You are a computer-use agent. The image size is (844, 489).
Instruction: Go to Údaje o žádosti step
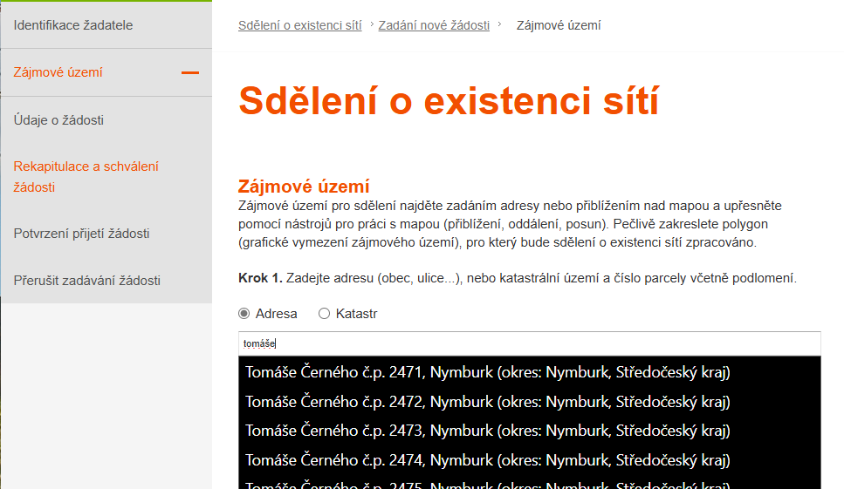tap(58, 120)
